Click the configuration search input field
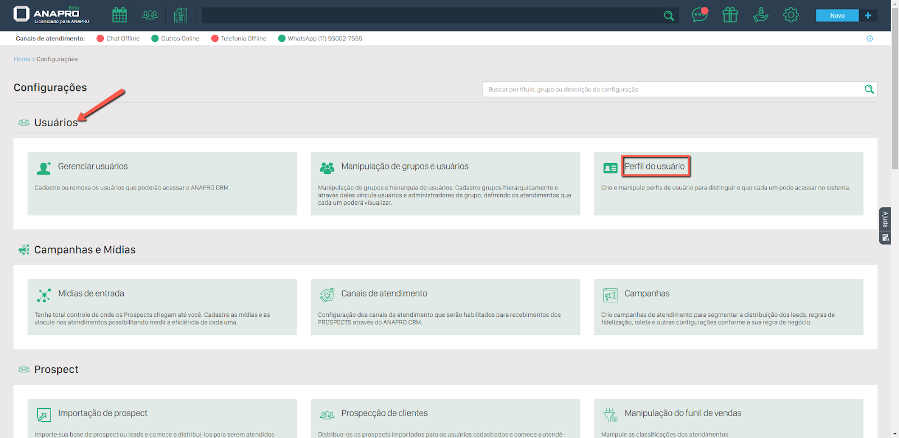This screenshot has height=438, width=899. pos(671,90)
